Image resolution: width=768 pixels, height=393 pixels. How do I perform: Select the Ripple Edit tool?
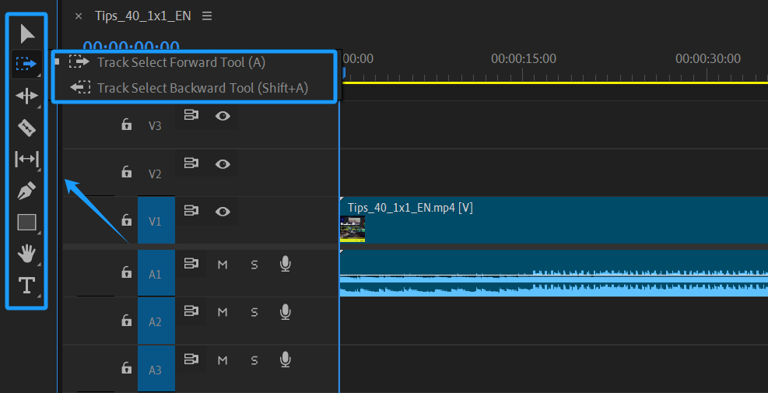point(27,96)
